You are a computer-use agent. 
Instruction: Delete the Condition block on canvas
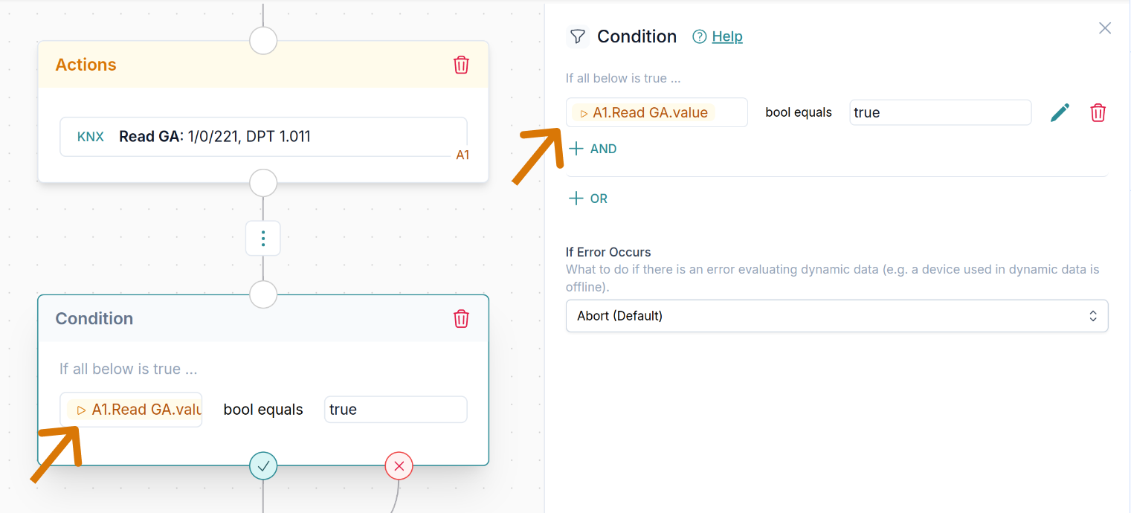(x=461, y=318)
